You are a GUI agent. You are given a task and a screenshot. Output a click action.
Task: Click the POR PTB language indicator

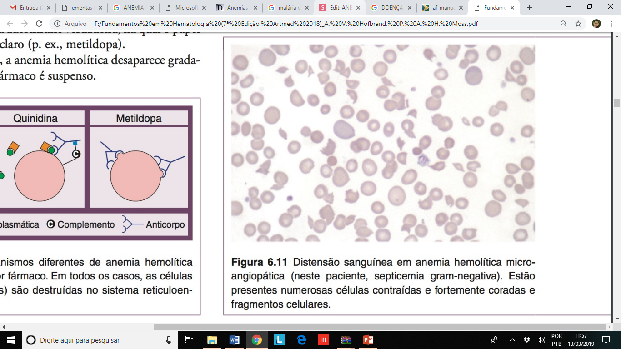coord(556,340)
